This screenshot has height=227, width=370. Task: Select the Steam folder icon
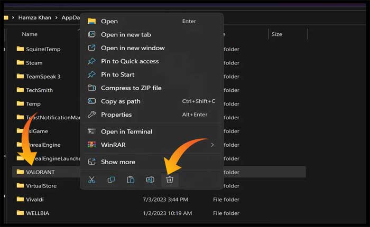click(x=20, y=63)
